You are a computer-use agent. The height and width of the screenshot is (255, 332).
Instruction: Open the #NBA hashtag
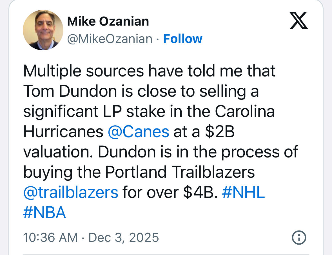click(x=44, y=213)
